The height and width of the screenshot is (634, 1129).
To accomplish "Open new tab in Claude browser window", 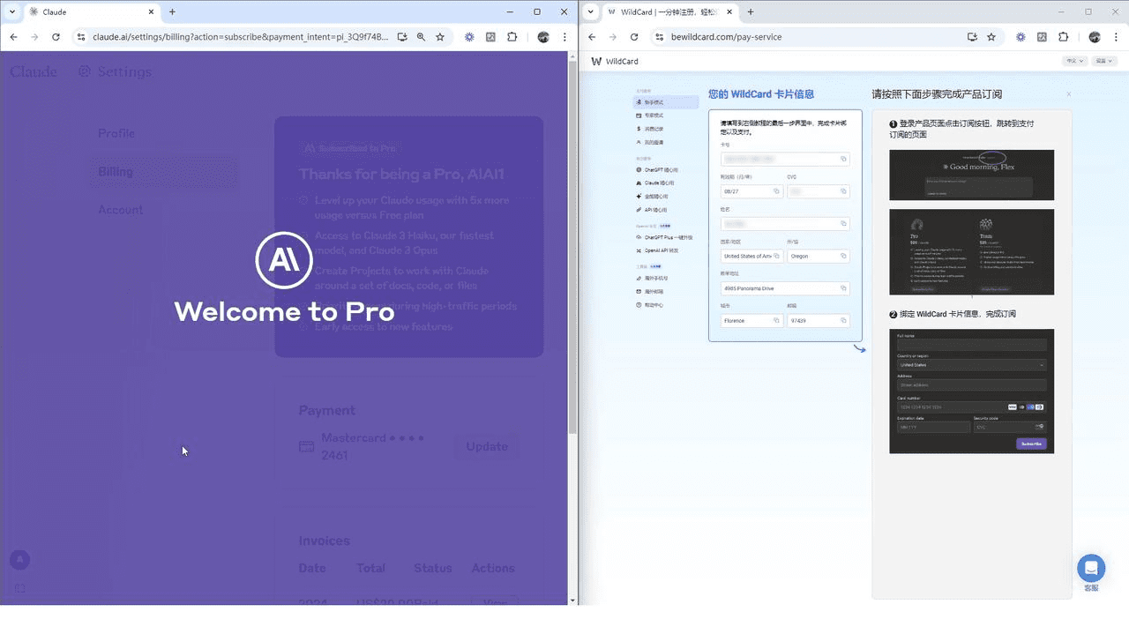I will (172, 12).
